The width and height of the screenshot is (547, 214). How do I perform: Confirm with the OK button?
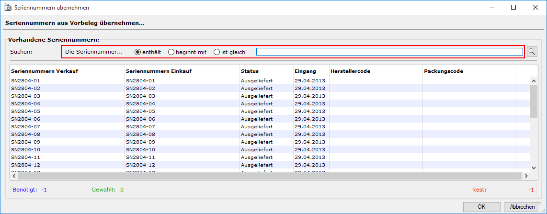click(482, 207)
